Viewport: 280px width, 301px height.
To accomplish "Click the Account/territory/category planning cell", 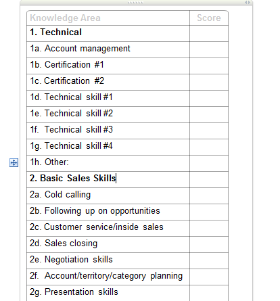I will tap(108, 277).
